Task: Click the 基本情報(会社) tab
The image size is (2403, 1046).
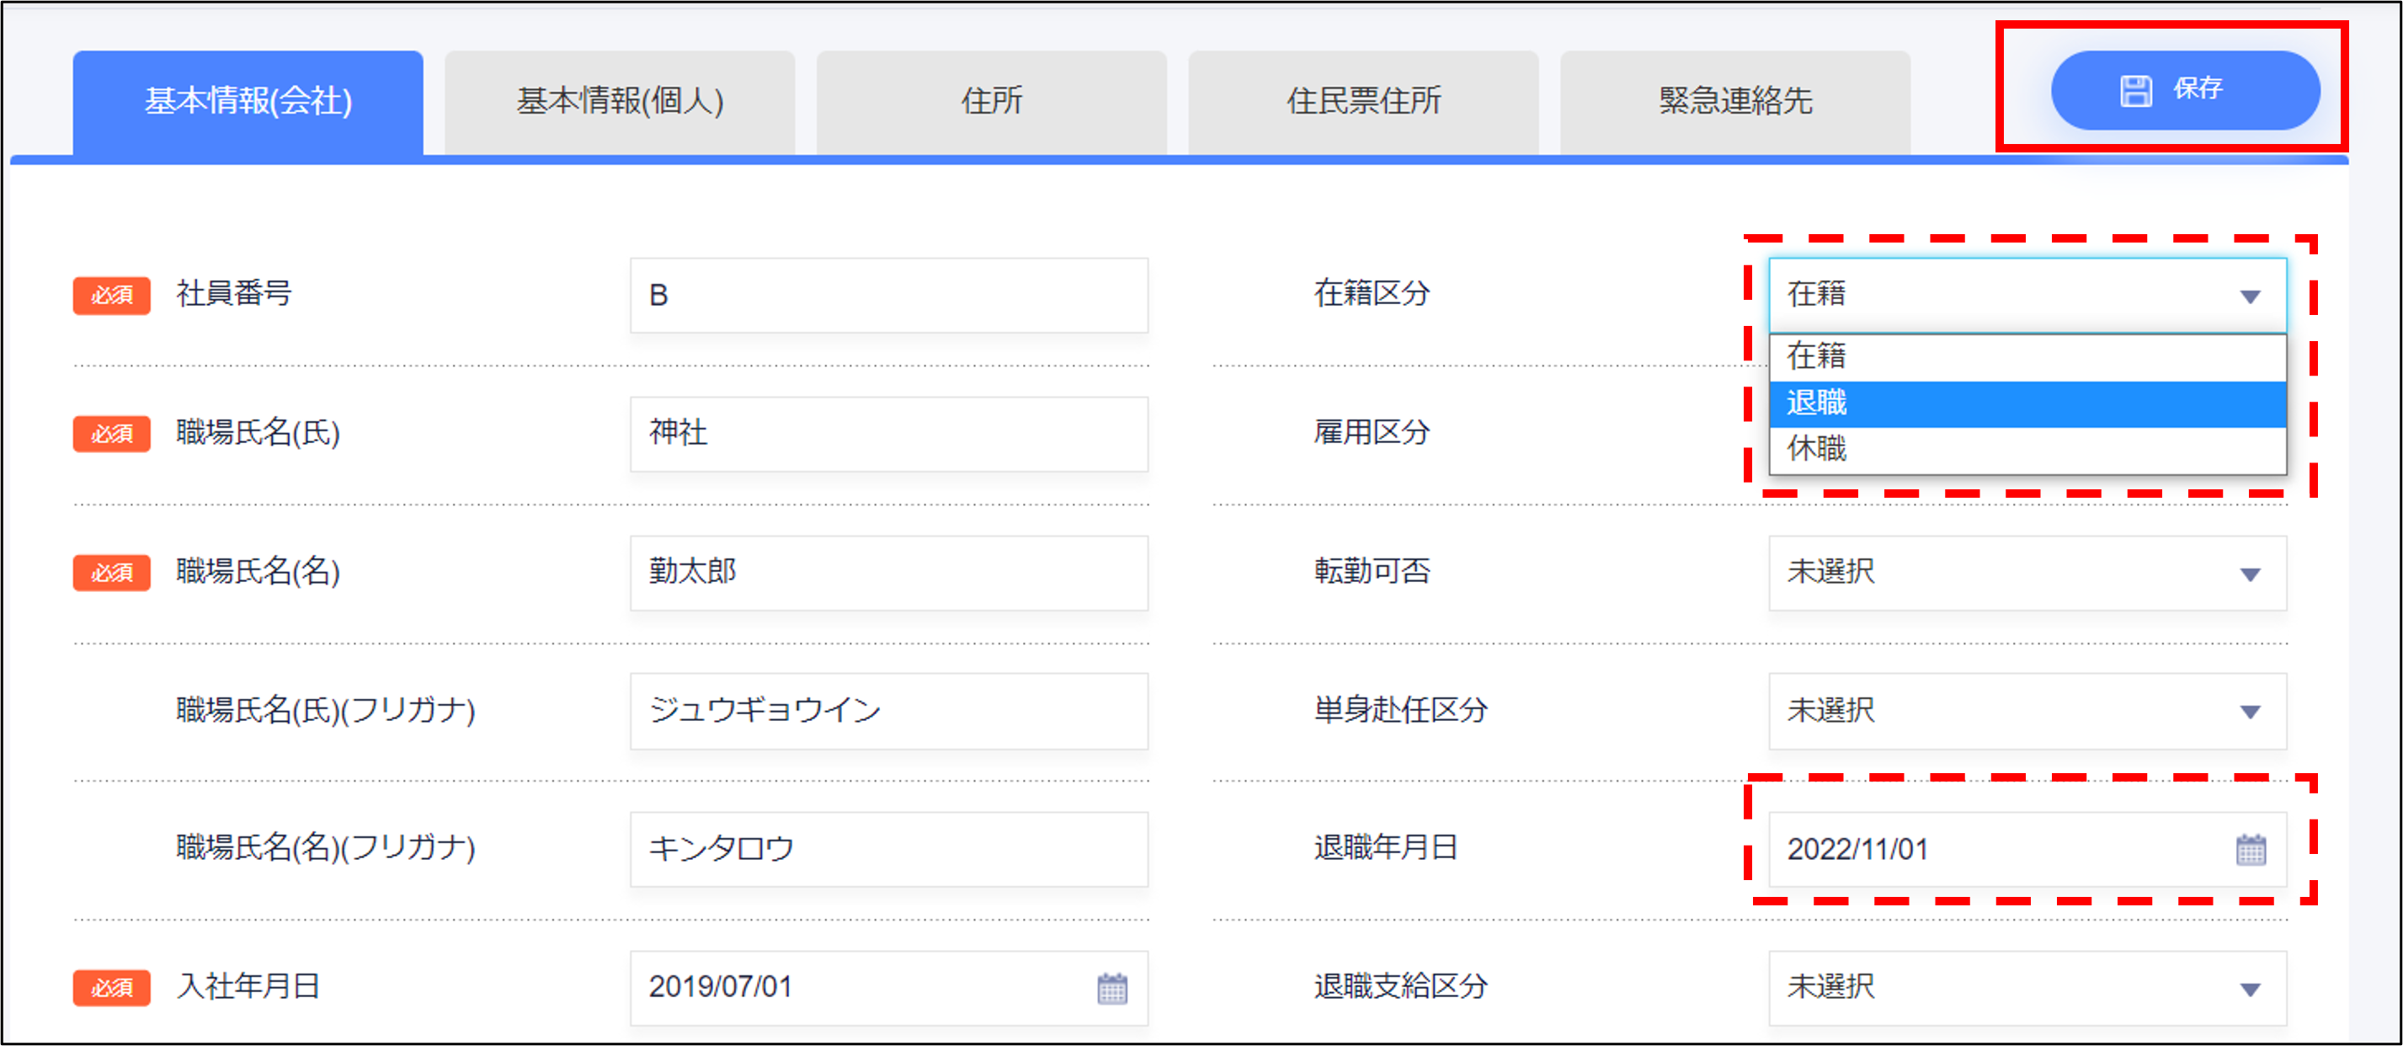Action: click(248, 102)
